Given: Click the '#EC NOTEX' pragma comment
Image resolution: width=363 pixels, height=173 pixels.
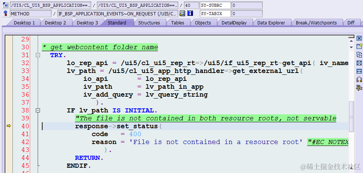Looking at the screenshot, I should point(328,142).
